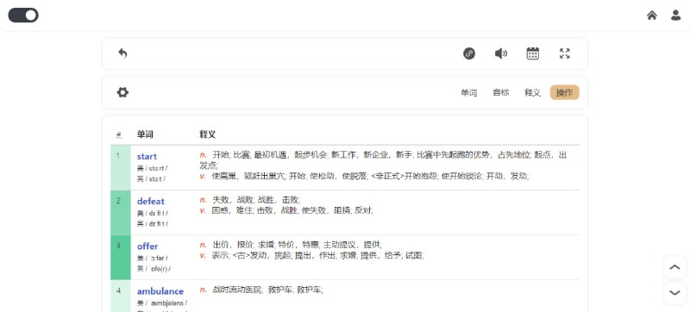Select row number 3 green cell
The height and width of the screenshot is (312, 690).
click(121, 257)
